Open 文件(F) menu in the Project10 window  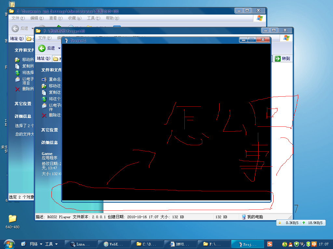45,38
